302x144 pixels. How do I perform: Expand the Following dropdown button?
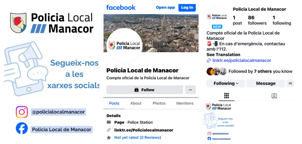pyautogui.click(x=226, y=83)
